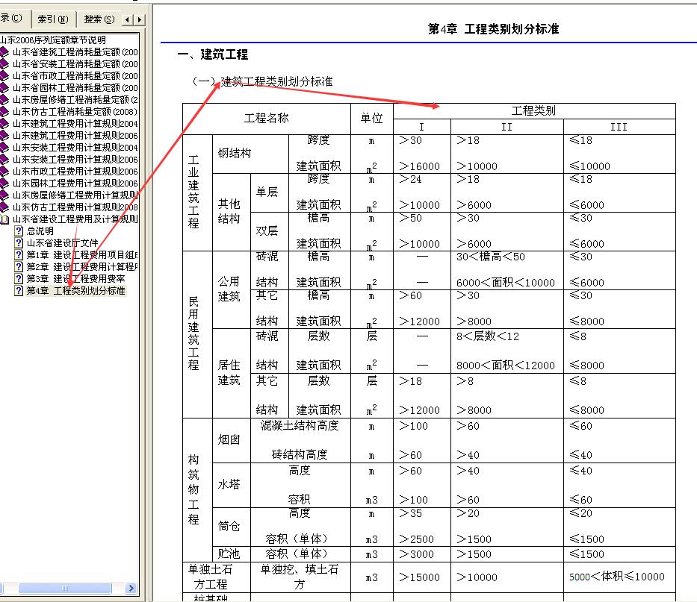Open 山东省市政工程消耗量定额 topic
This screenshot has width=697, height=602.
click(x=75, y=76)
